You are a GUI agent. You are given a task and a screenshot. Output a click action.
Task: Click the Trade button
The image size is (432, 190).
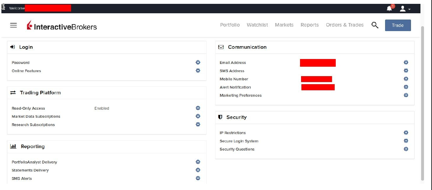398,25
